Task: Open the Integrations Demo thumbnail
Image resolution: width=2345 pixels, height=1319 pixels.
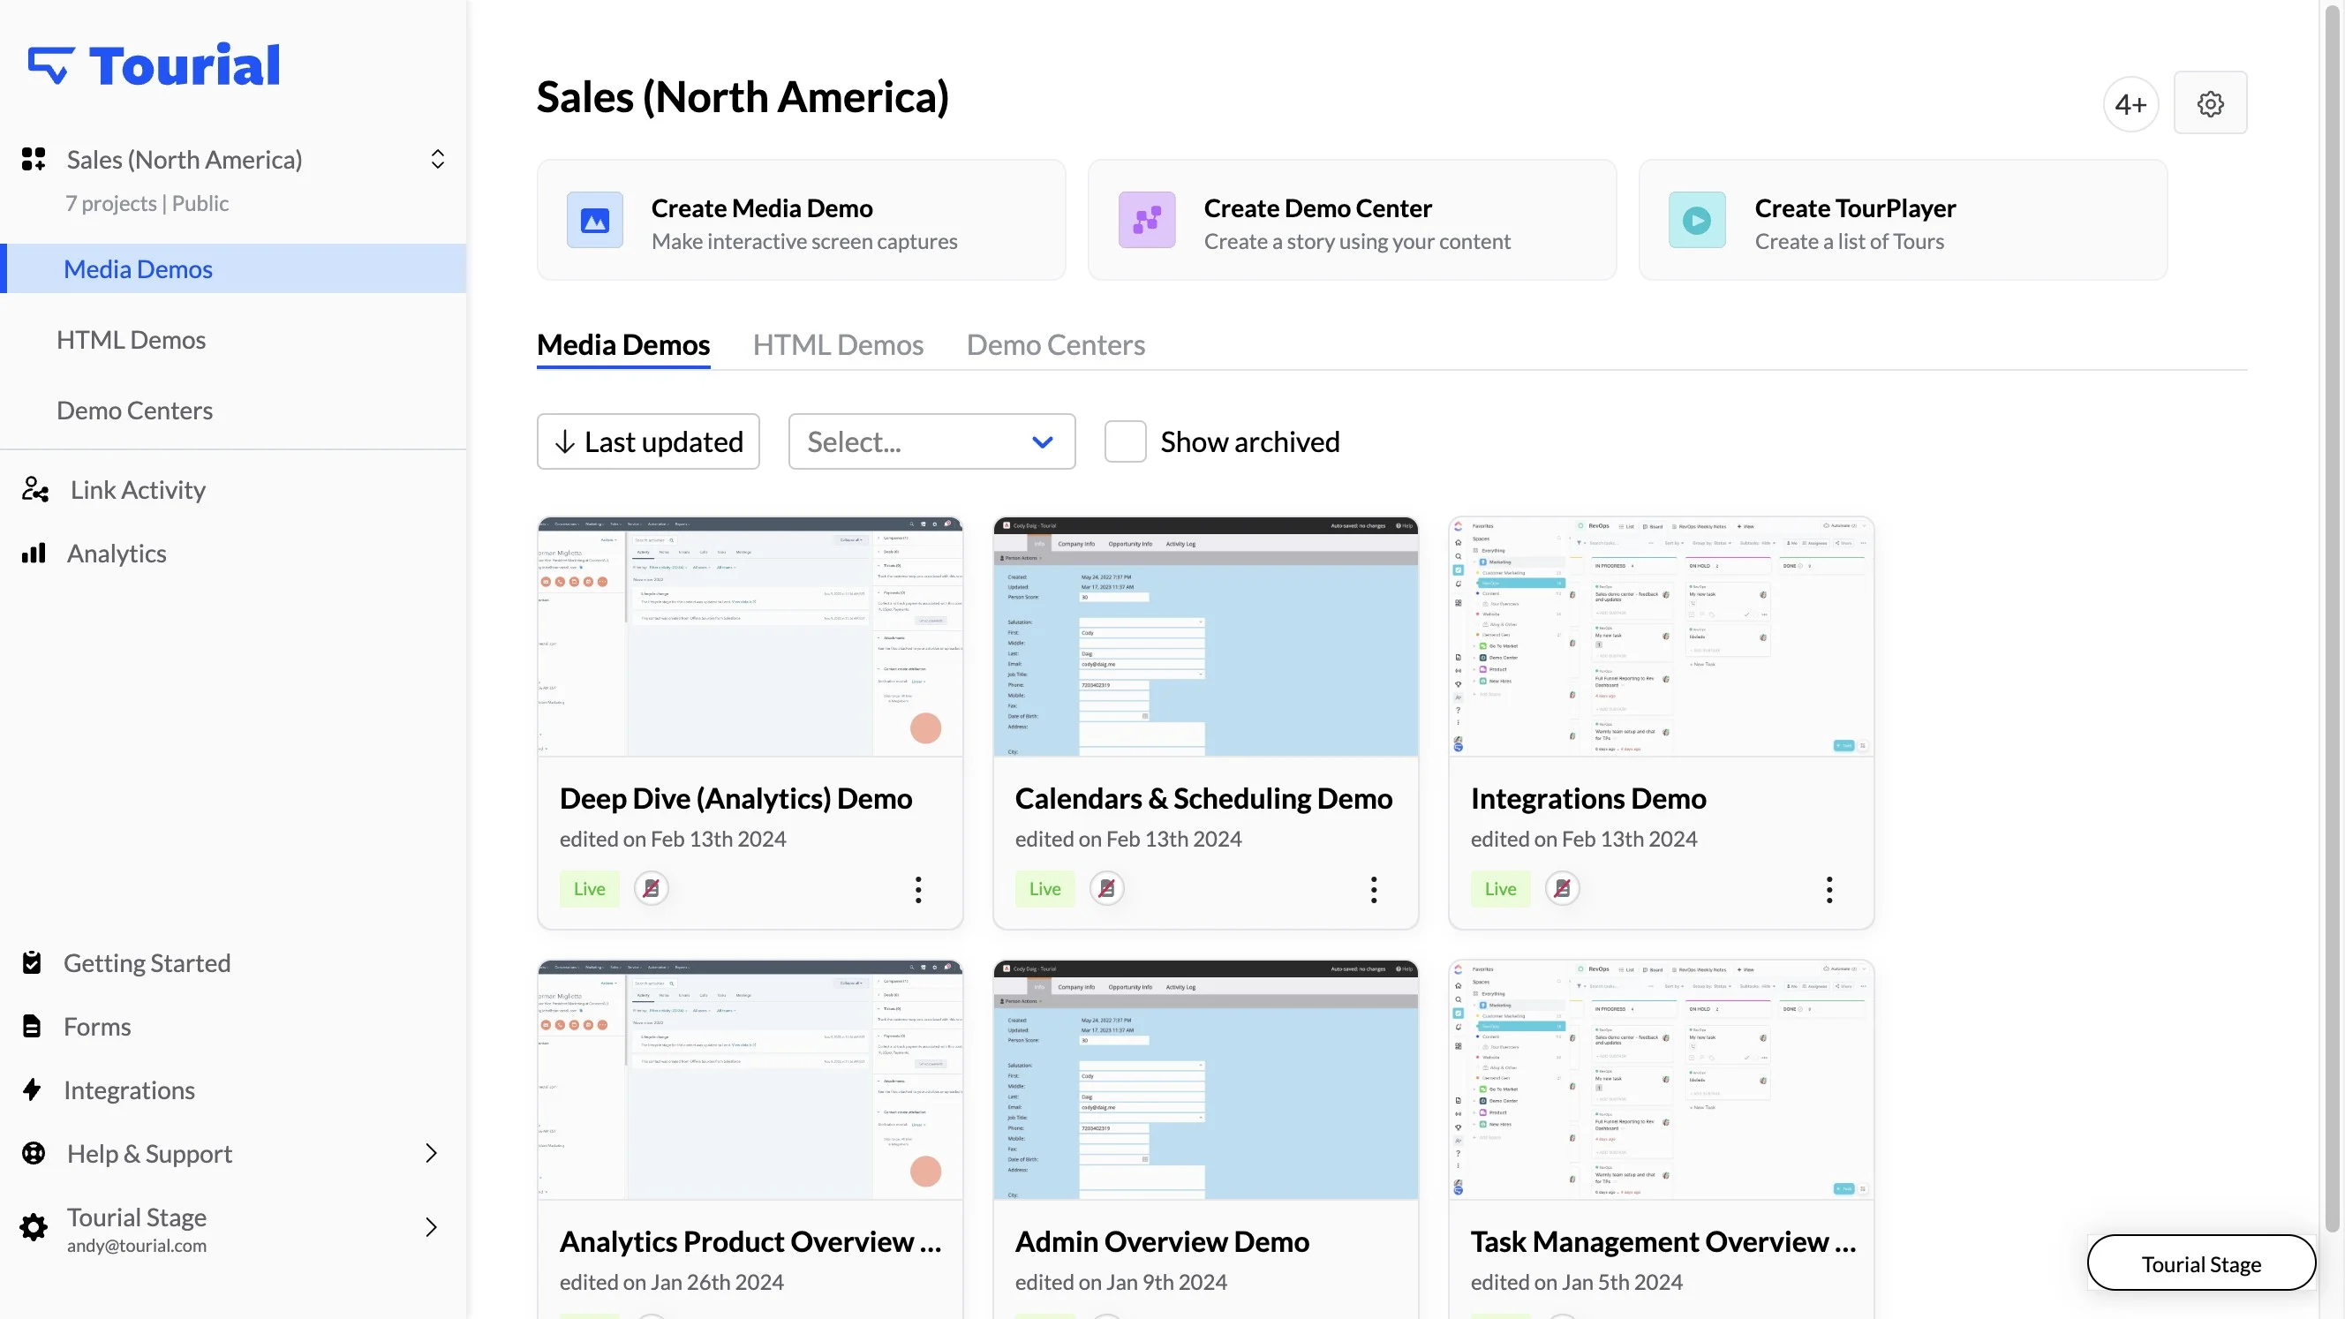Action: [1662, 637]
